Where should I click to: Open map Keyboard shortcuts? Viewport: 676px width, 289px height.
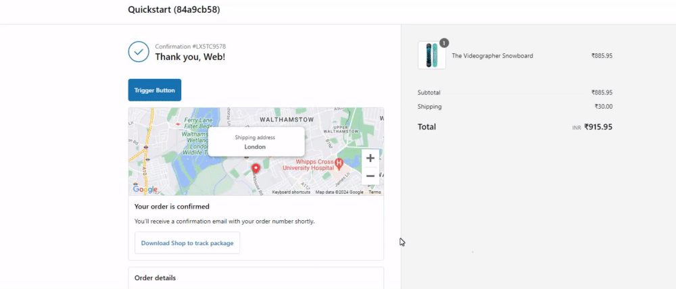click(291, 192)
